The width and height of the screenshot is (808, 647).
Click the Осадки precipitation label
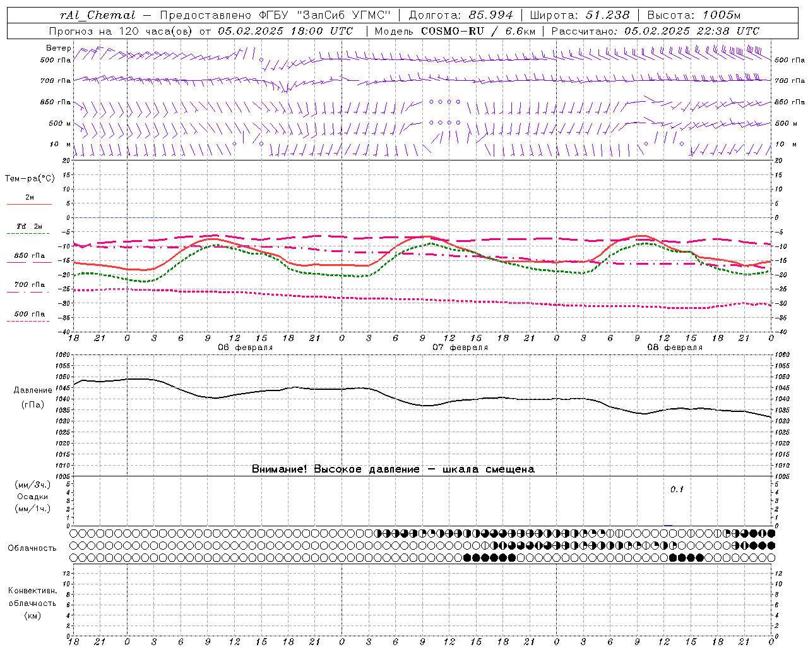(x=33, y=497)
